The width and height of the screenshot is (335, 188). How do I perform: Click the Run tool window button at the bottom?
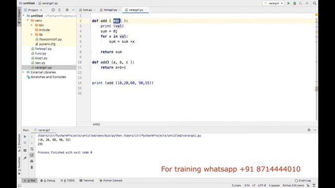[x=30, y=181]
